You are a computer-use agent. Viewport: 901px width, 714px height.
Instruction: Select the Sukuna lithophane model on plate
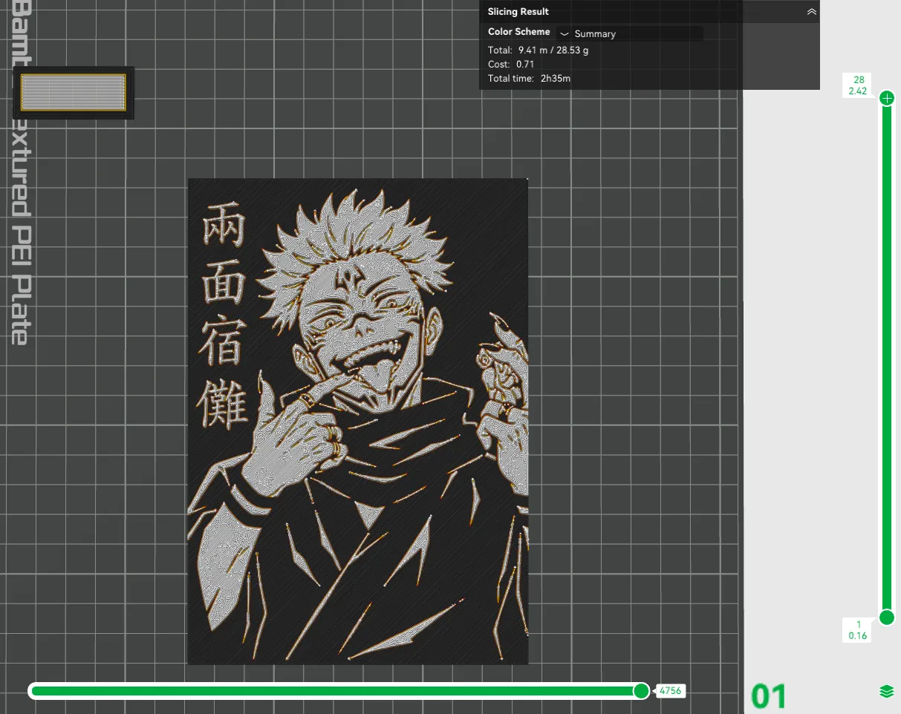(x=357, y=421)
